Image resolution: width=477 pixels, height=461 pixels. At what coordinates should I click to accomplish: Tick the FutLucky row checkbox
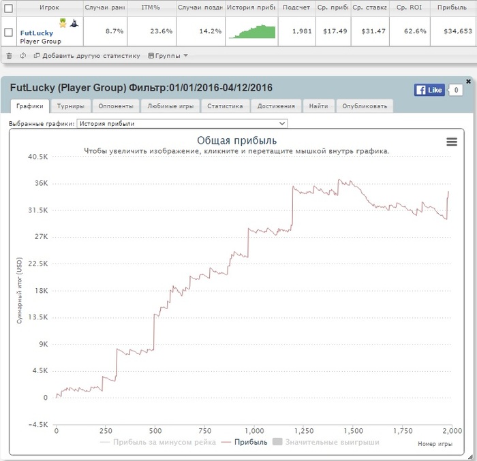[x=8, y=32]
